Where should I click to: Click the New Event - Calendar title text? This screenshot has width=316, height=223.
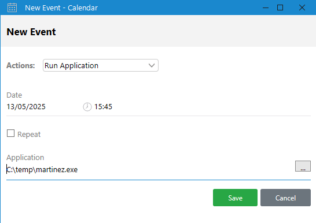[x=61, y=8]
